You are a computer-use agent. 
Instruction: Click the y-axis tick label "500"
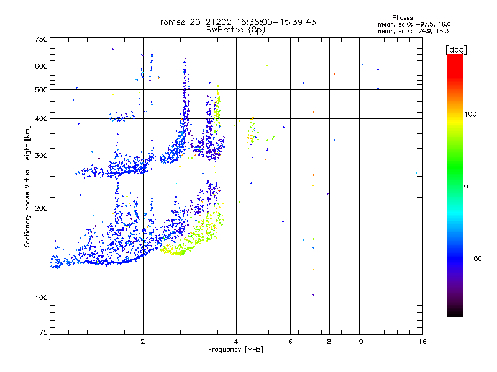(x=42, y=90)
